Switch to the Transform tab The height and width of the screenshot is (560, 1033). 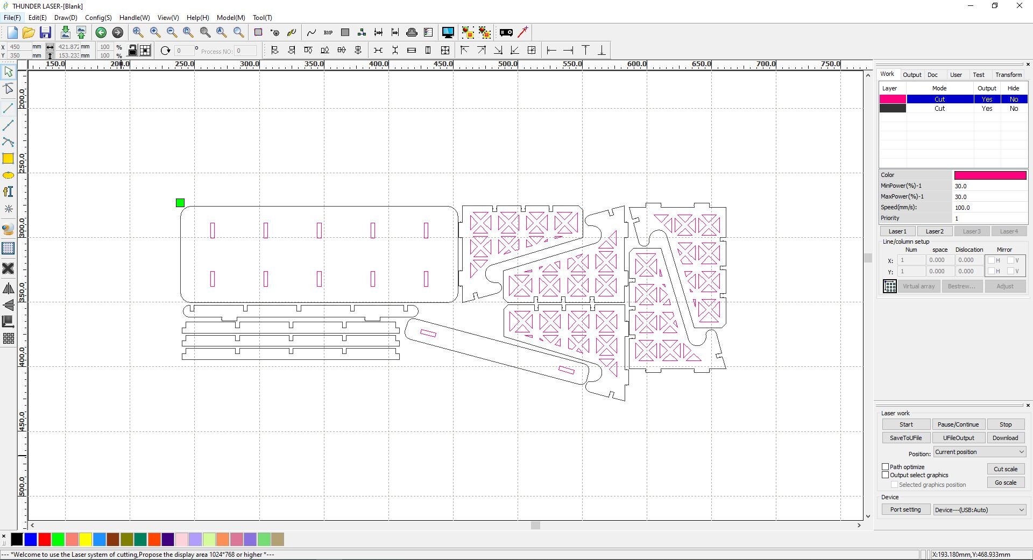(1008, 75)
